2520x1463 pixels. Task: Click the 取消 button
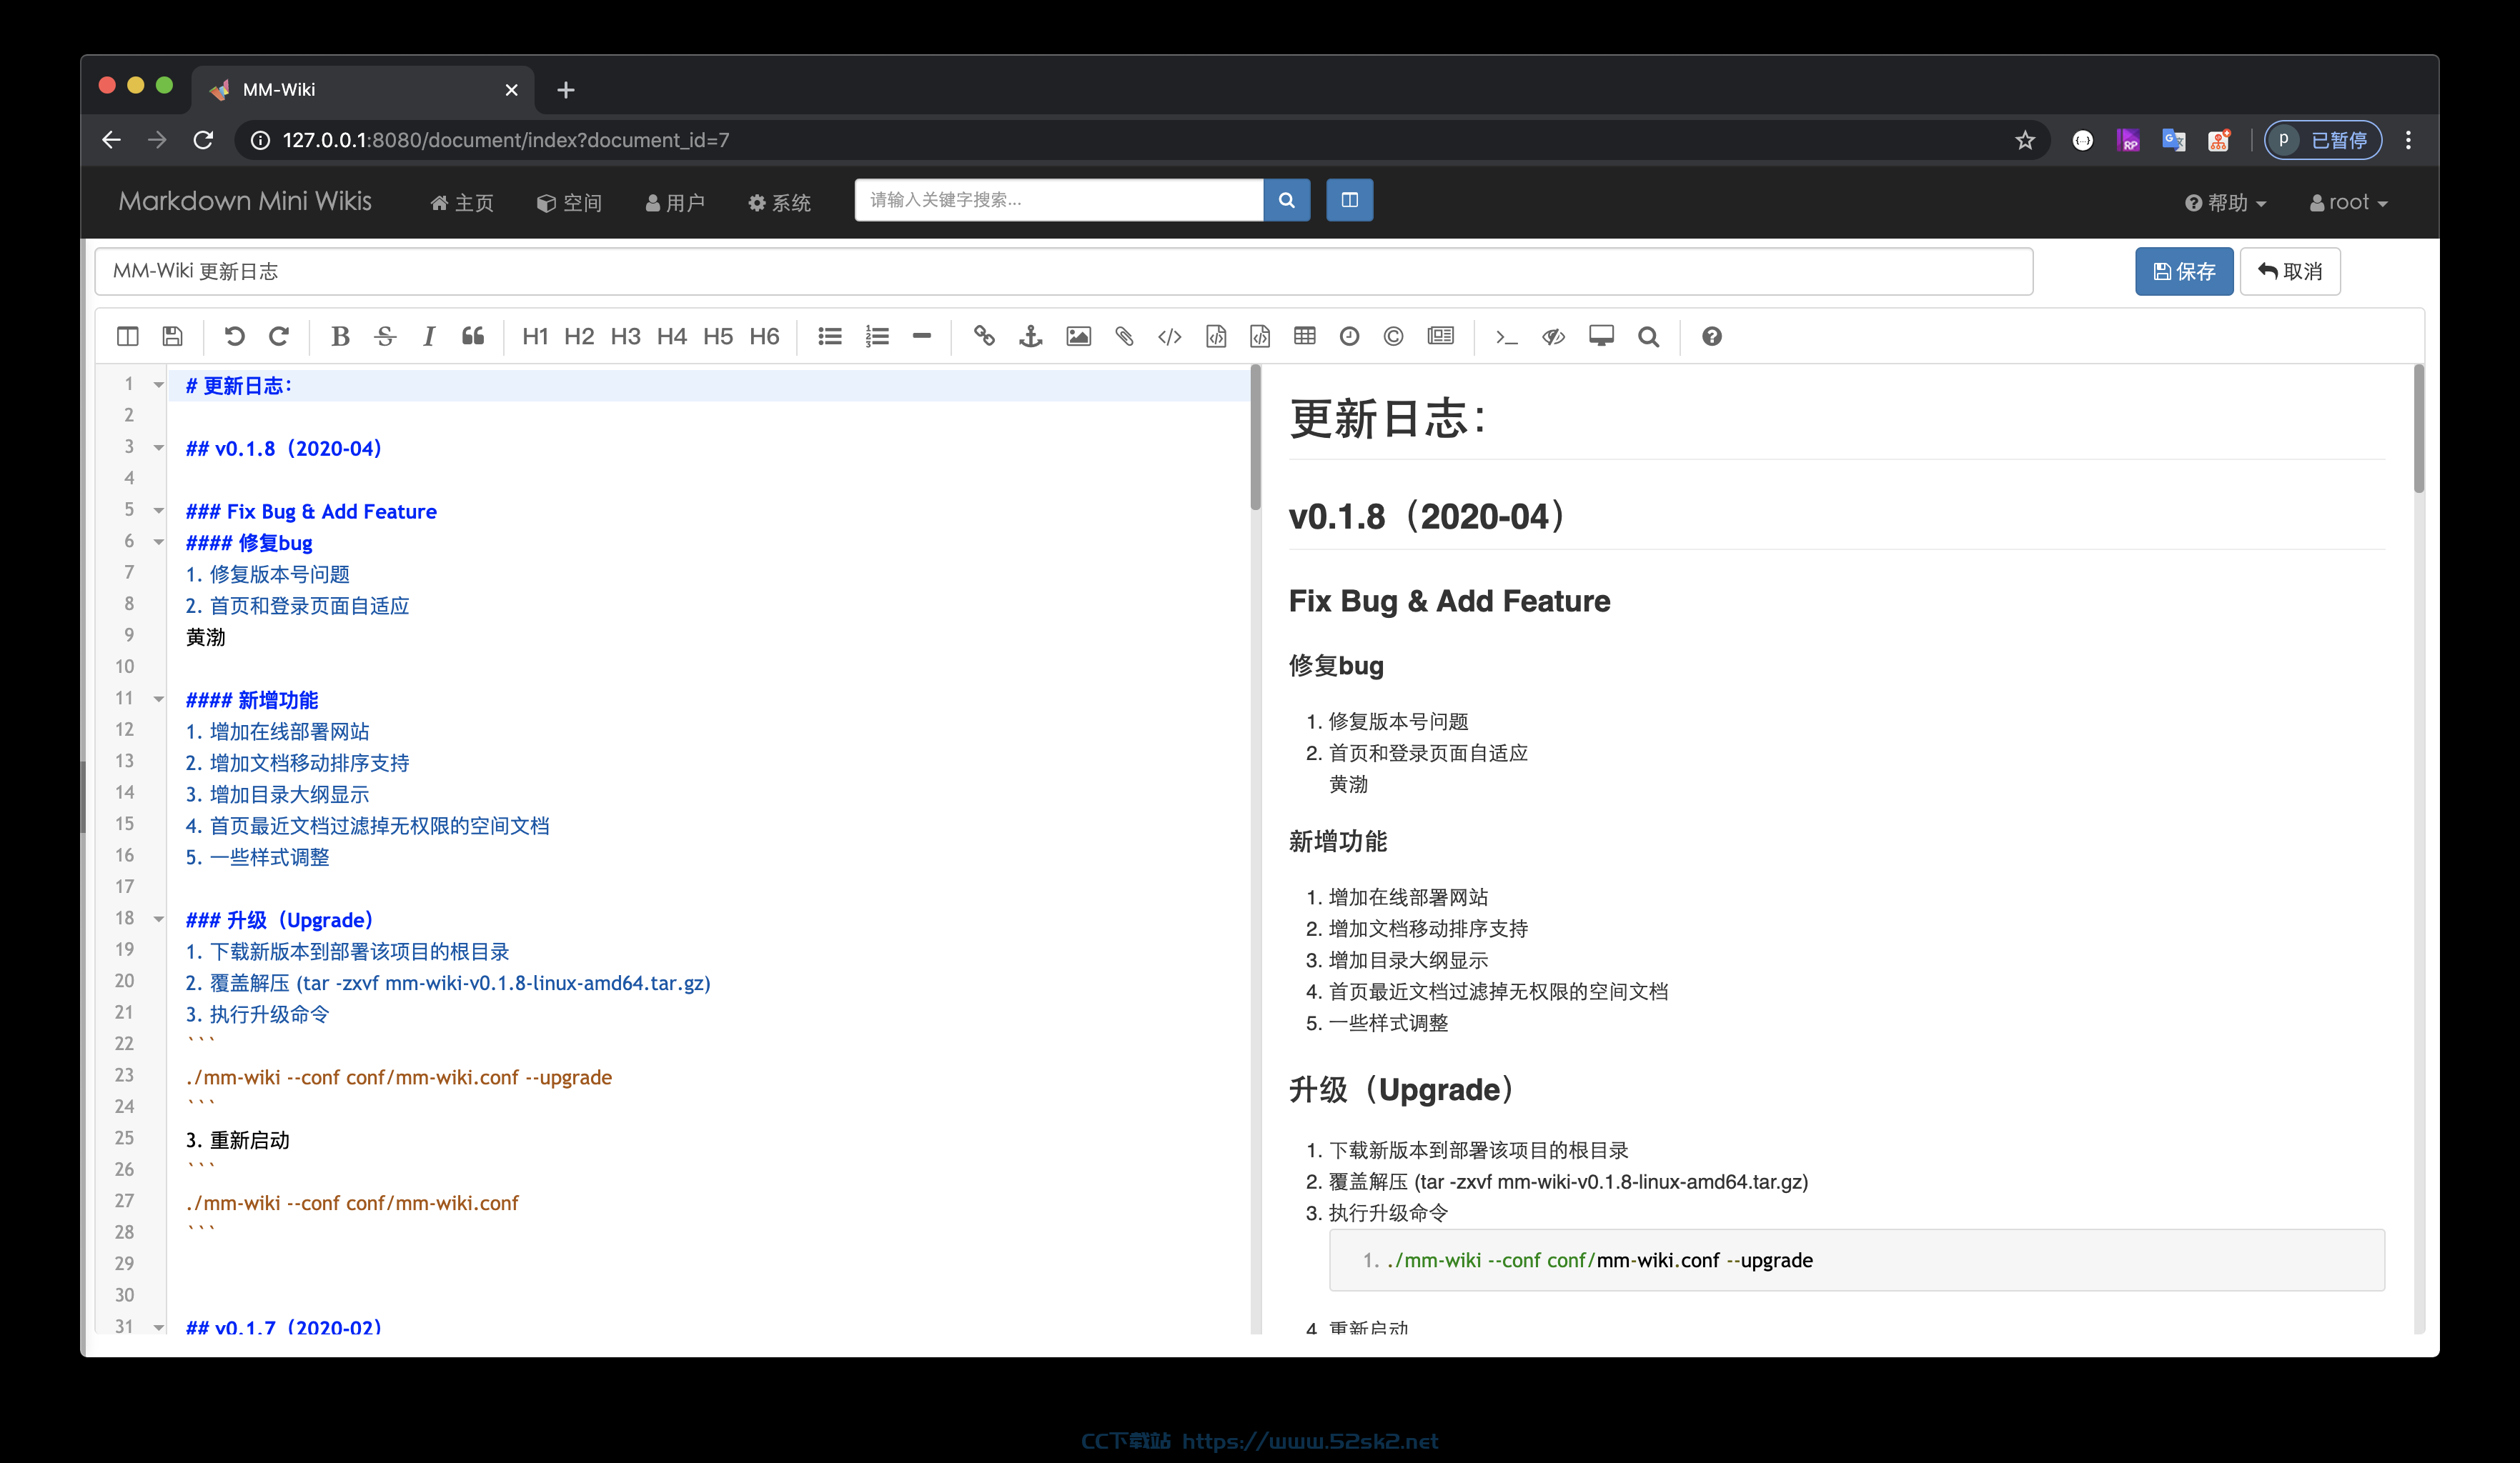pyautogui.click(x=2290, y=272)
